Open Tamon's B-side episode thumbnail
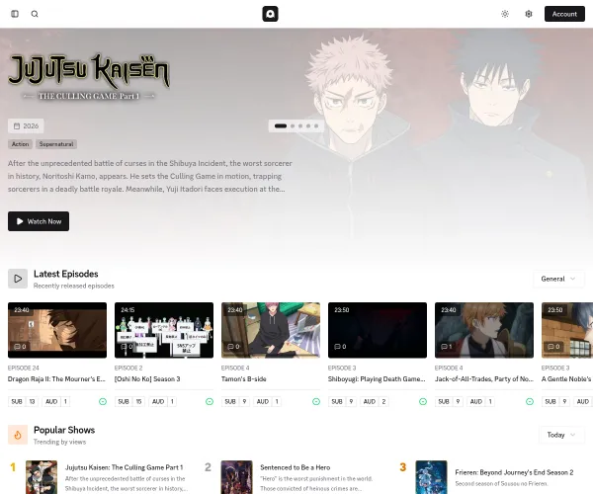The width and height of the screenshot is (593, 494). (x=271, y=330)
